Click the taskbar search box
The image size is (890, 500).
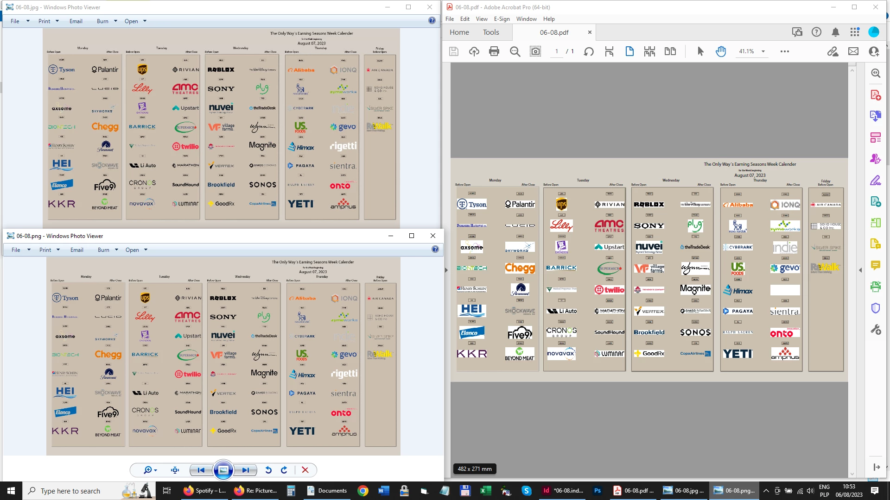pos(70,491)
